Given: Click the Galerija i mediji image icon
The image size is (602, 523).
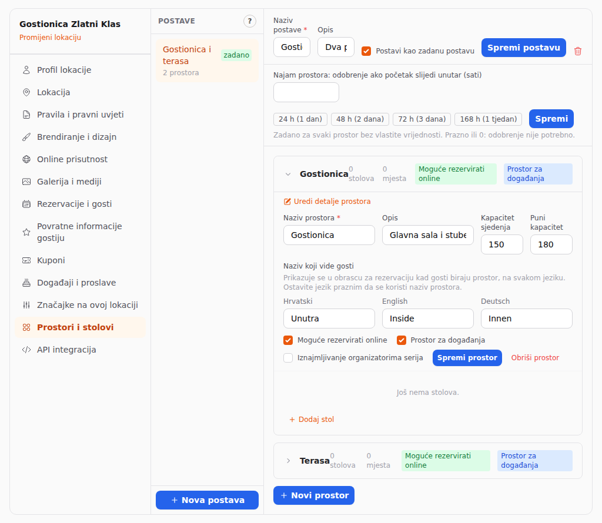Looking at the screenshot, I should click(x=26, y=182).
